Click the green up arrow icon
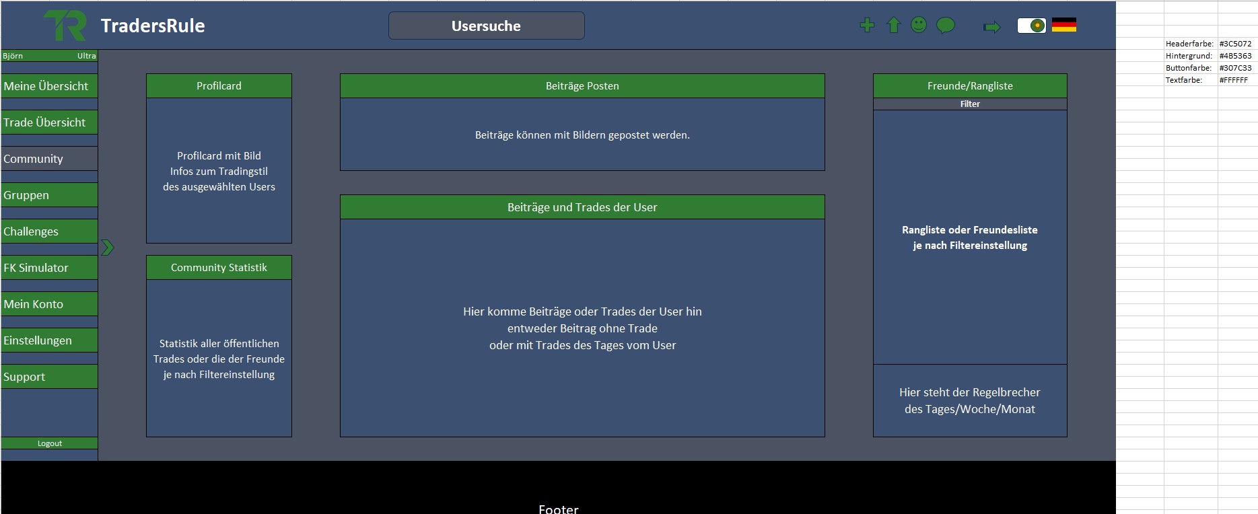The image size is (1258, 514). 893,26
